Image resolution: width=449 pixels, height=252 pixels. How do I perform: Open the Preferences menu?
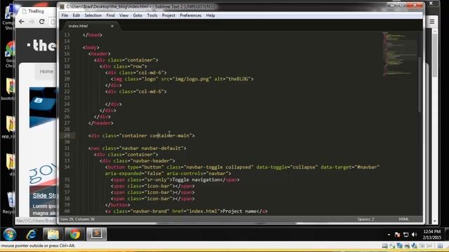coord(190,15)
